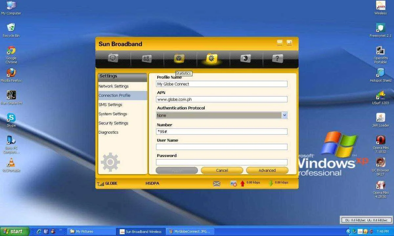Expand the Authentication Protocol dropdown arrow
Viewport: 394px width, 236px height.
[284, 115]
